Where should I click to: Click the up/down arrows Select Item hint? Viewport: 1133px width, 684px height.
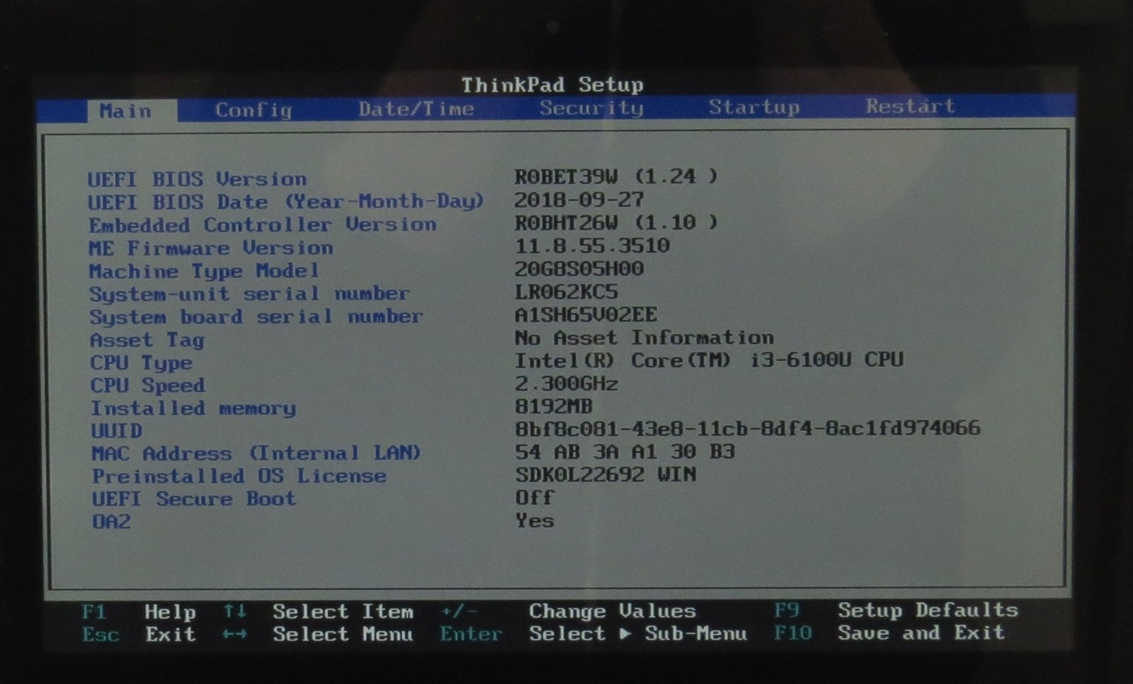click(x=318, y=611)
